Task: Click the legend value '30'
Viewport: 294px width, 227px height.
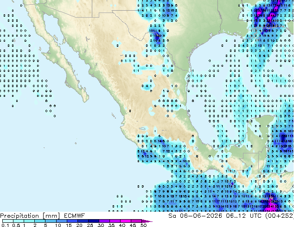Action: point(101,225)
